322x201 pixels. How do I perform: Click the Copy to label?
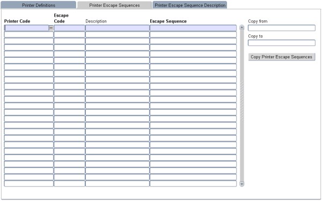pos(255,36)
